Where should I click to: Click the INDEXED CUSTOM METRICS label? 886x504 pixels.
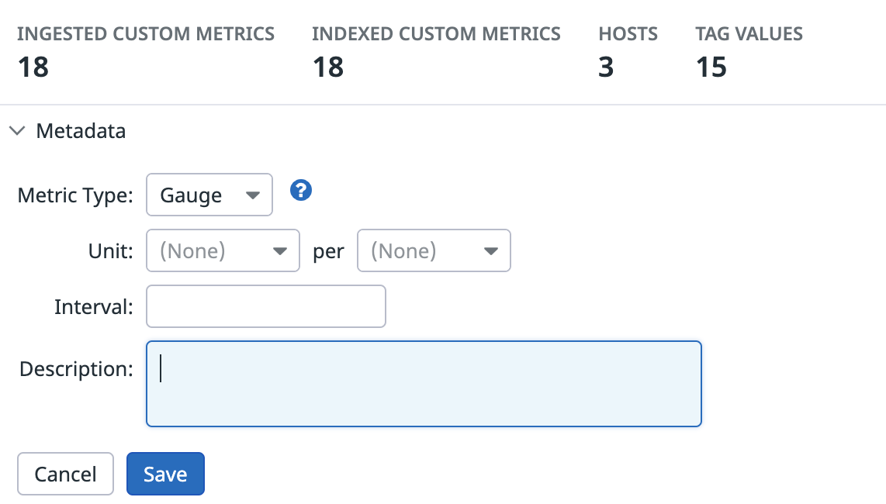coord(436,34)
